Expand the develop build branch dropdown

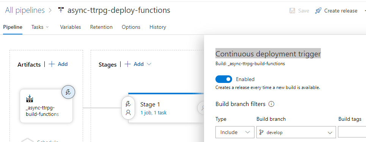coord(296,132)
